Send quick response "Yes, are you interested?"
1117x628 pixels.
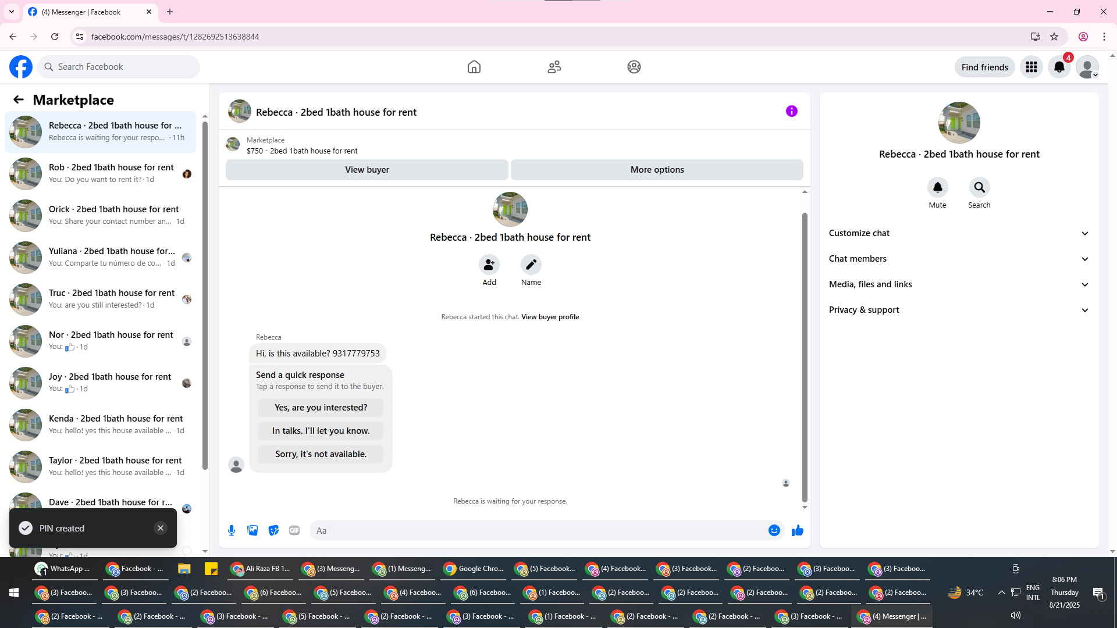click(x=321, y=408)
